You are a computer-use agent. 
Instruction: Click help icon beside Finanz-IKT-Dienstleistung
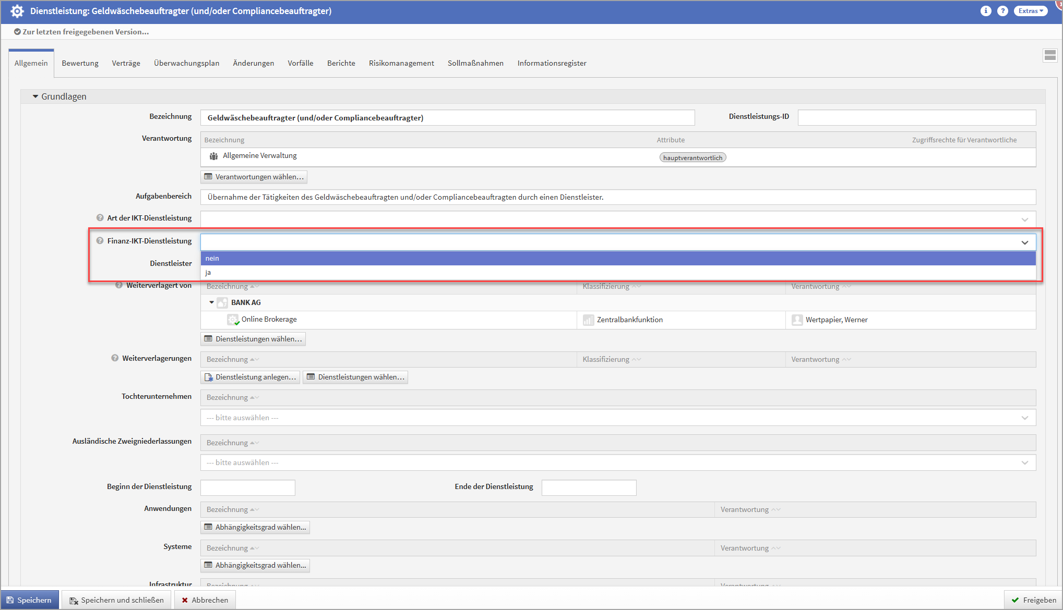pos(100,241)
